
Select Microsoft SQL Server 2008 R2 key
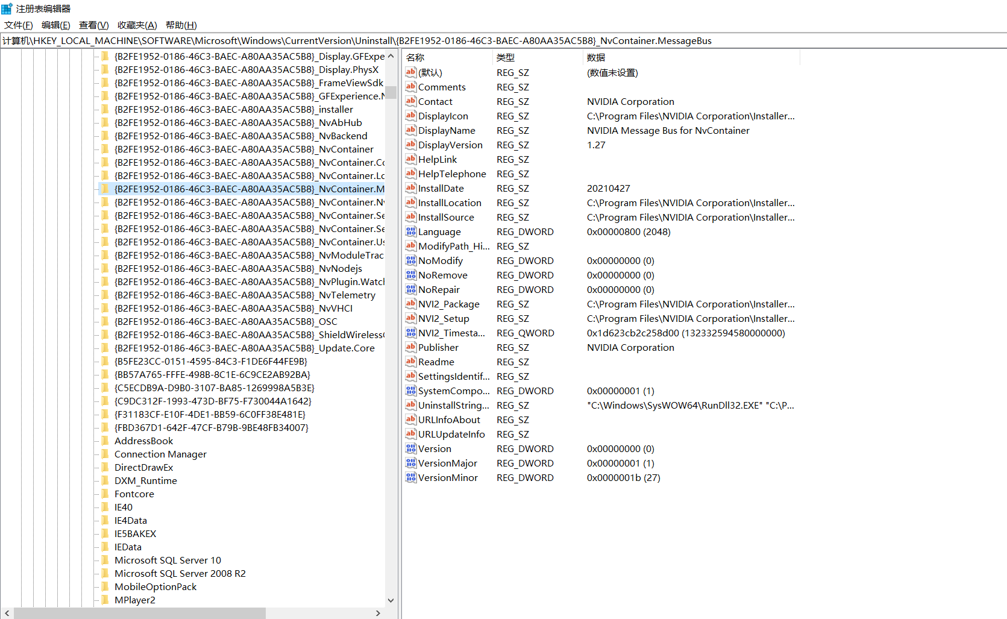tap(180, 574)
